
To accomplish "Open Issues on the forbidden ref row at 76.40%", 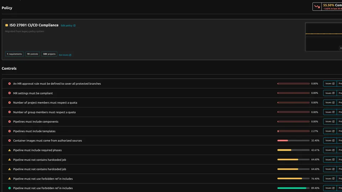I will coord(330,178).
